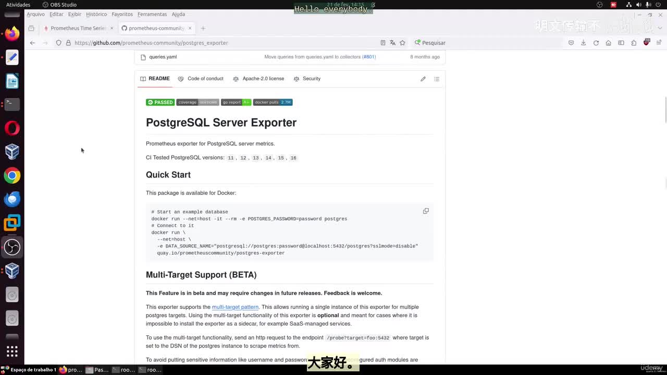Open the OBS Studio app menu in top bar

59,5
